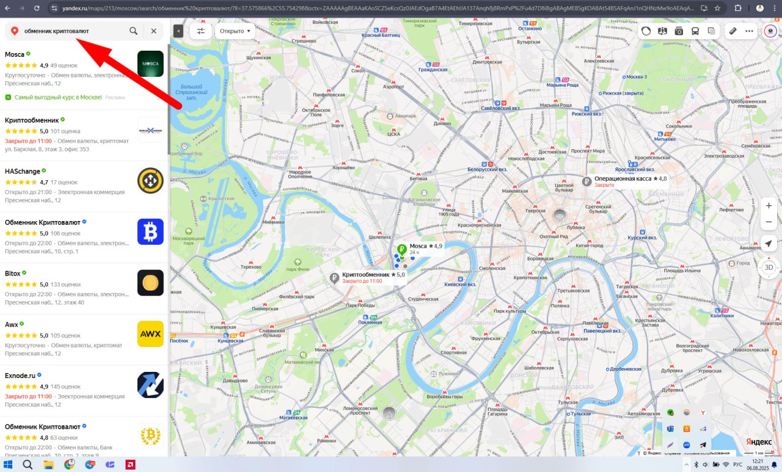The image size is (782, 472).
Task: Open the three-dot more menu
Action: click(x=749, y=31)
